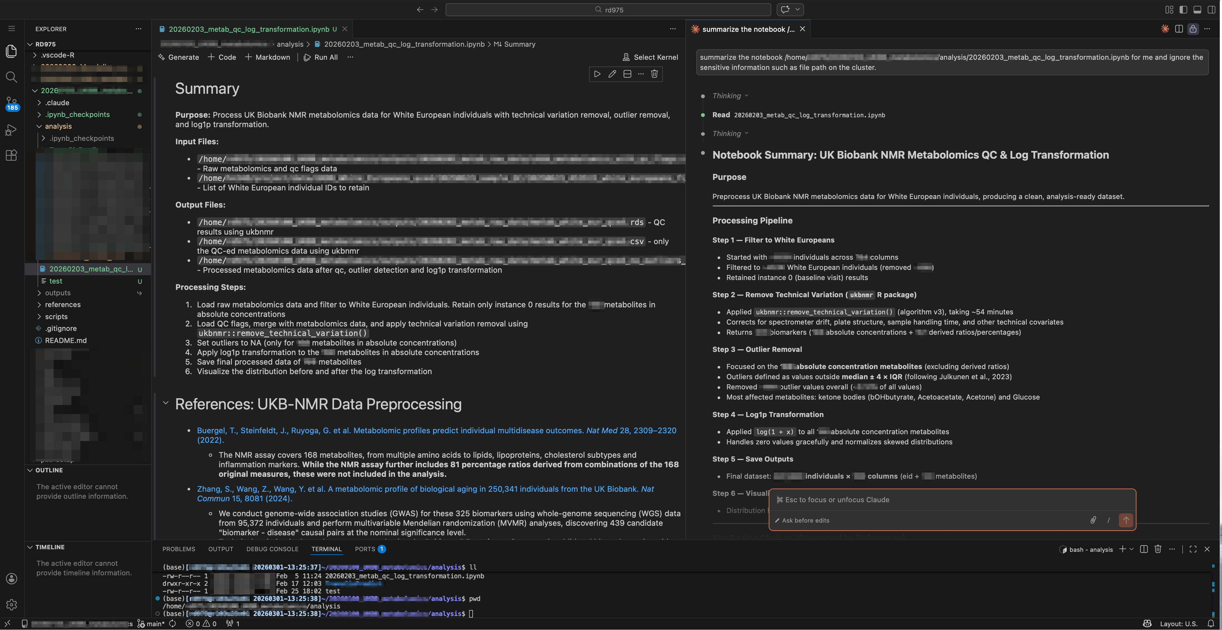The height and width of the screenshot is (630, 1222).
Task: Attach a file in the Claude input box
Action: tap(1094, 520)
